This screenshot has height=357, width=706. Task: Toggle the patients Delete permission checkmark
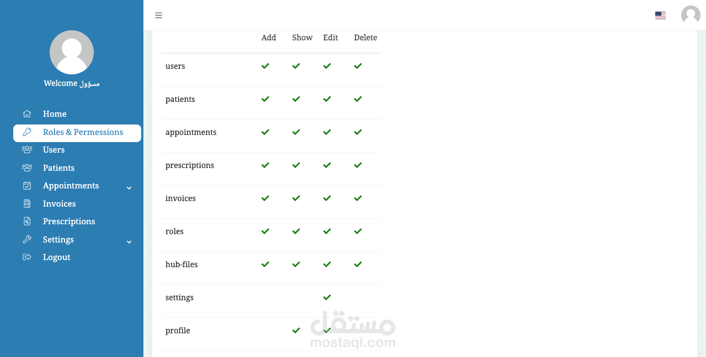click(358, 99)
